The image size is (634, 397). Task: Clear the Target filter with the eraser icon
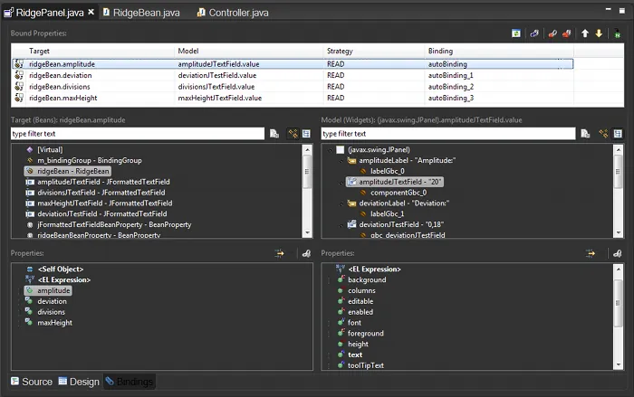(x=274, y=134)
